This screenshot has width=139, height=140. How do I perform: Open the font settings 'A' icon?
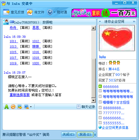click(6, 107)
